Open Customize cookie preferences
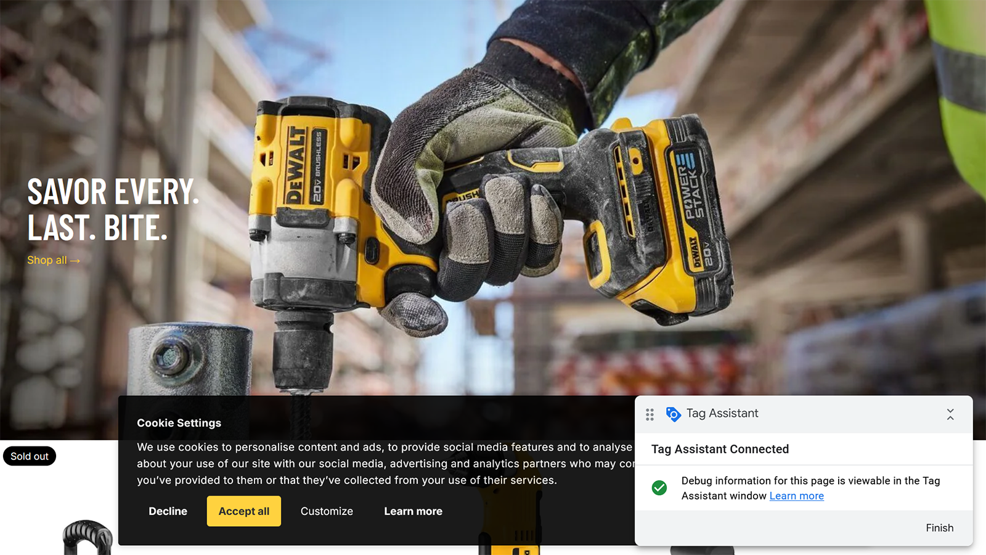 (327, 511)
